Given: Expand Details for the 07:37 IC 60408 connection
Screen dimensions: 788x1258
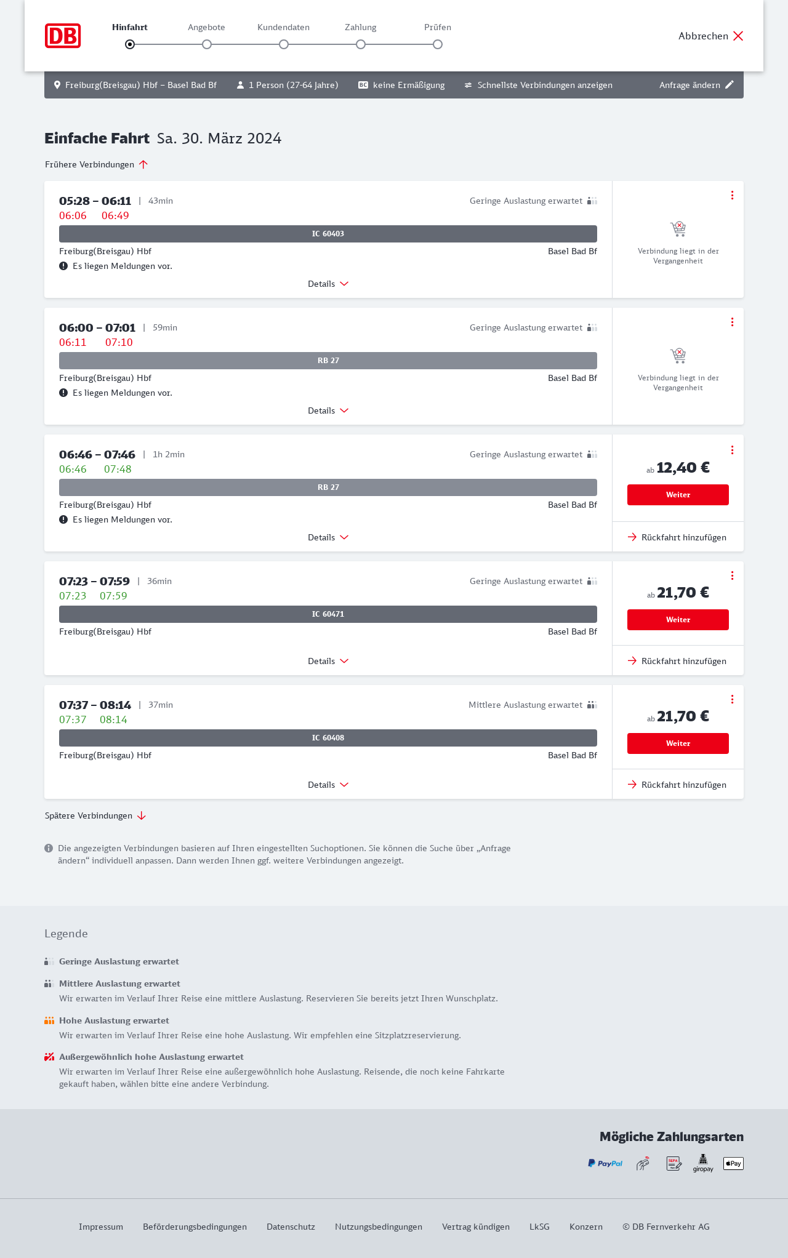Looking at the screenshot, I should coord(328,785).
